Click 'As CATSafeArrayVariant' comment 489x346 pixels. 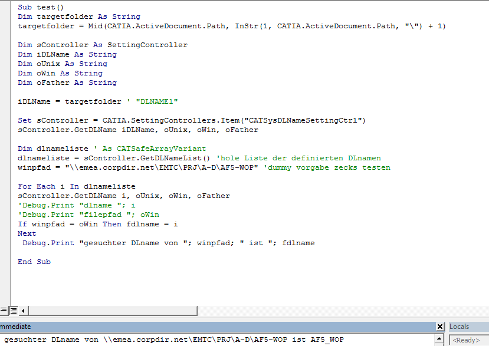(x=155, y=149)
